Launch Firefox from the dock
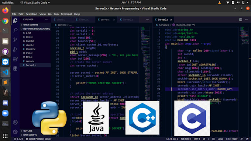This screenshot has width=251, height=141. pos(5,10)
